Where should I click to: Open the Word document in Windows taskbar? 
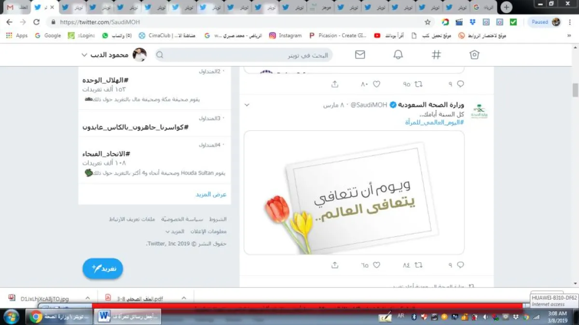point(127,316)
